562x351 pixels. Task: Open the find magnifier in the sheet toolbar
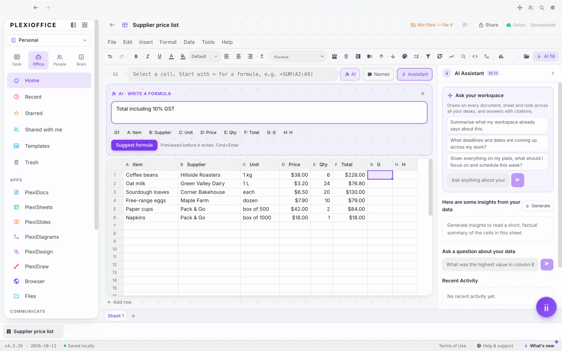463,57
